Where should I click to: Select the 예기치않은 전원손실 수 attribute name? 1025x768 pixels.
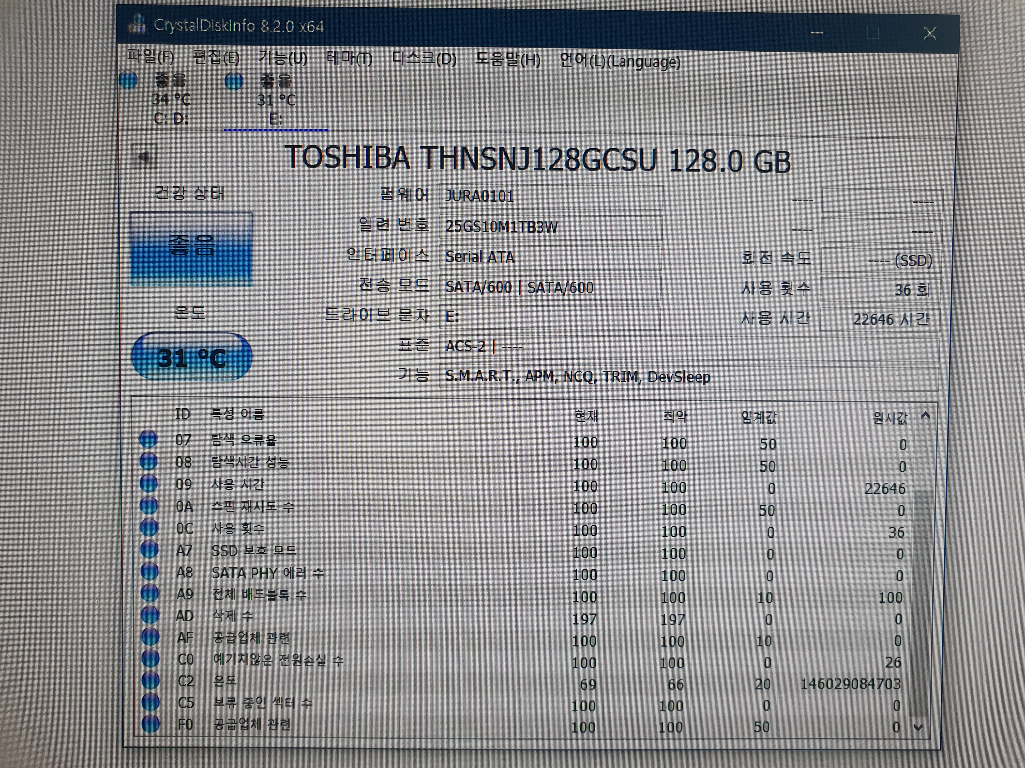pyautogui.click(x=278, y=660)
